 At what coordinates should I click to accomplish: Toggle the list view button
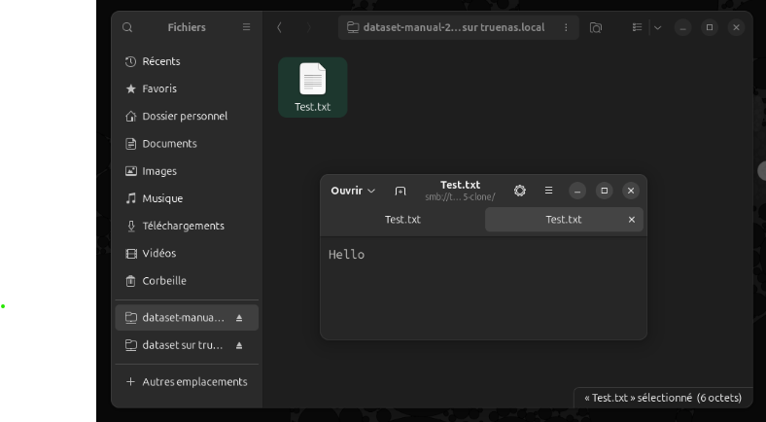pyautogui.click(x=638, y=27)
